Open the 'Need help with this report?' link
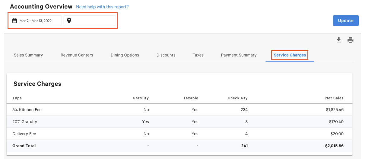 pyautogui.click(x=102, y=7)
